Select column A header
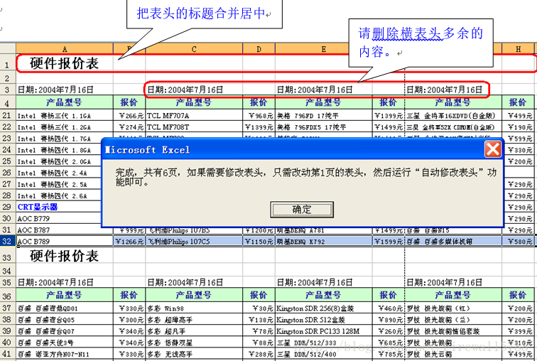This screenshot has width=537, height=361. [x=65, y=48]
